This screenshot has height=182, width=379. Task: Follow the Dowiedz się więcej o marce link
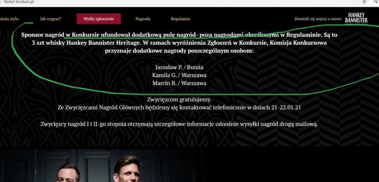tap(318, 19)
